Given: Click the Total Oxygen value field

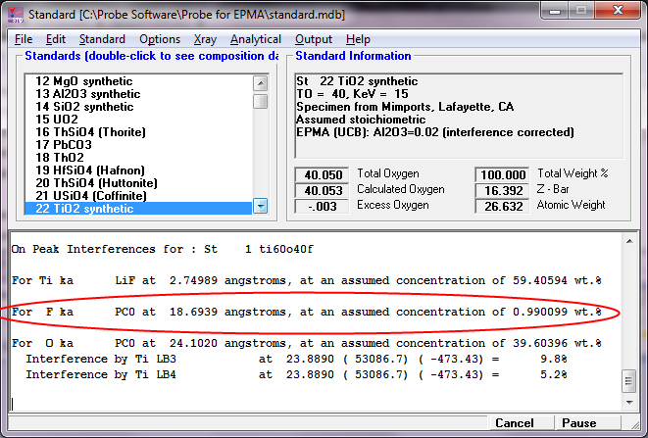Looking at the screenshot, I should pyautogui.click(x=324, y=173).
